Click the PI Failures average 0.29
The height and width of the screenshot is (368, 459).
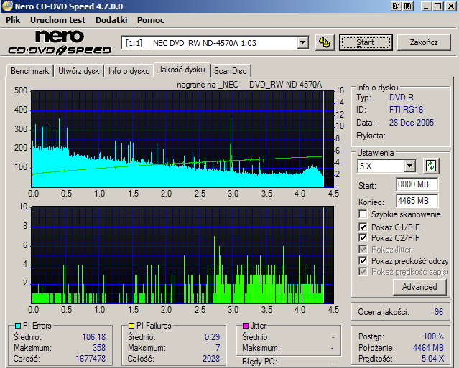[x=212, y=337]
